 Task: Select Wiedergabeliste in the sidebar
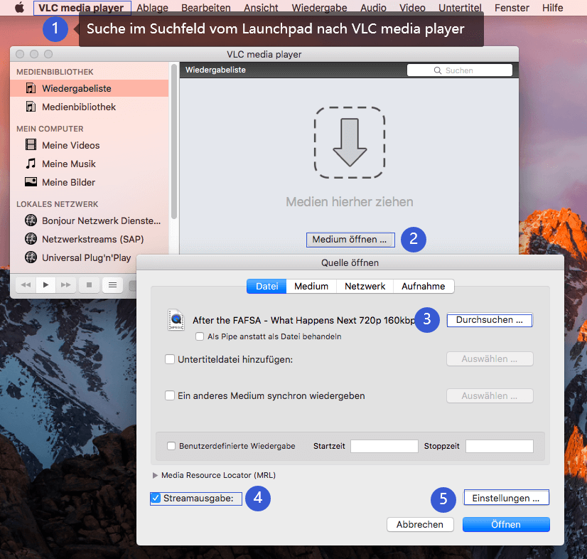(x=89, y=88)
